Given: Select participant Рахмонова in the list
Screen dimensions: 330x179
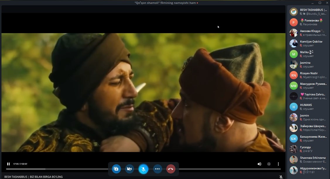Looking at the screenshot, I should [x=308, y=22].
